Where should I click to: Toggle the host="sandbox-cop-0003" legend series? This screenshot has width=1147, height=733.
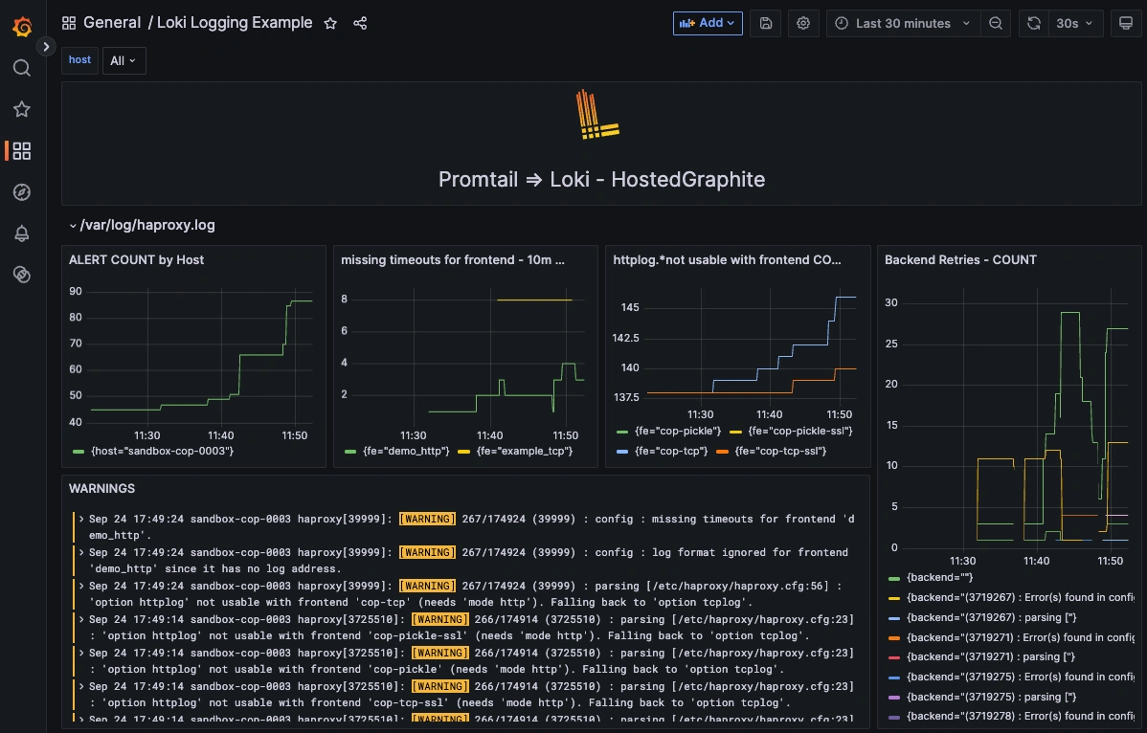(x=162, y=451)
